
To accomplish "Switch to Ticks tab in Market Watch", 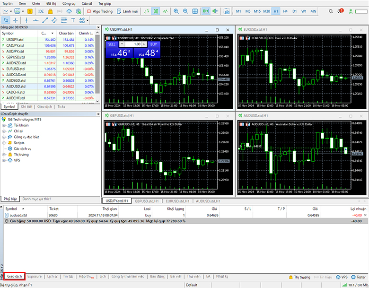I will tap(61, 106).
